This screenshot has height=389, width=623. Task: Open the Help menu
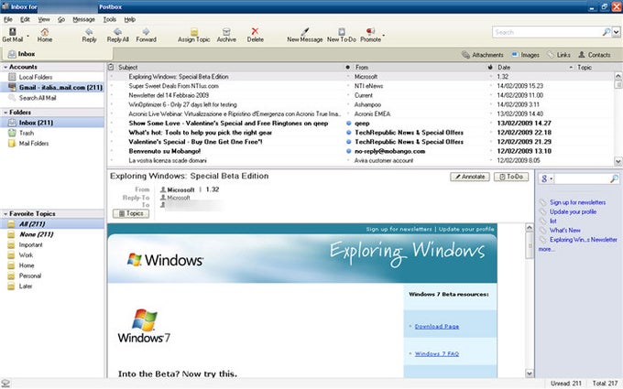pos(130,19)
